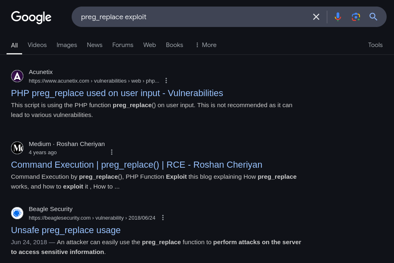Click the Acunetix favicon
The height and width of the screenshot is (263, 394).
point(17,76)
